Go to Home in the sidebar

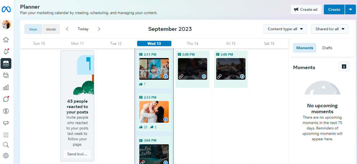pos(6,40)
